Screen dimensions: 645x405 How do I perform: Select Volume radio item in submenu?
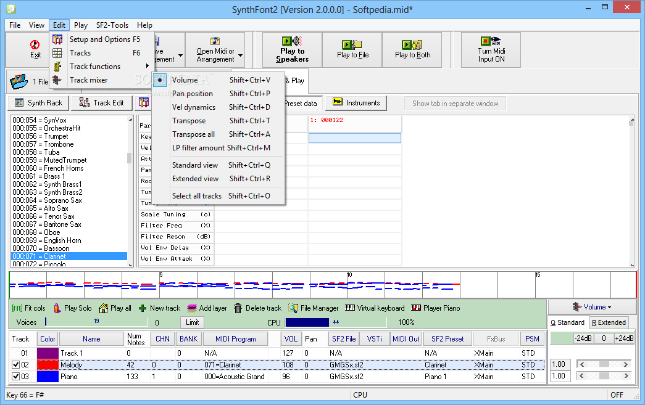pyautogui.click(x=218, y=80)
